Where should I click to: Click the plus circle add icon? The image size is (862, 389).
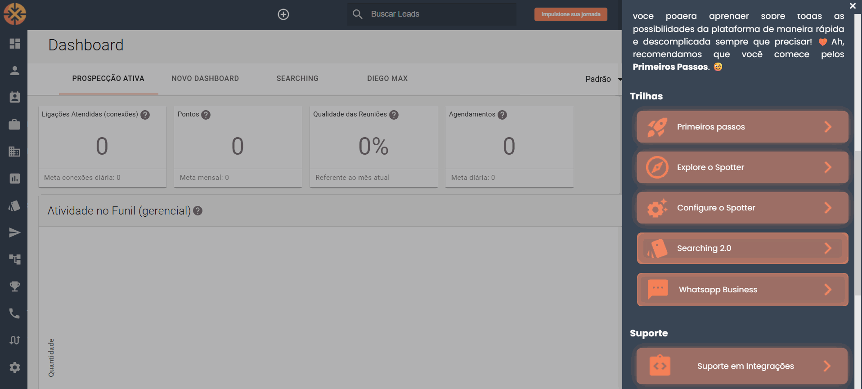(x=283, y=14)
